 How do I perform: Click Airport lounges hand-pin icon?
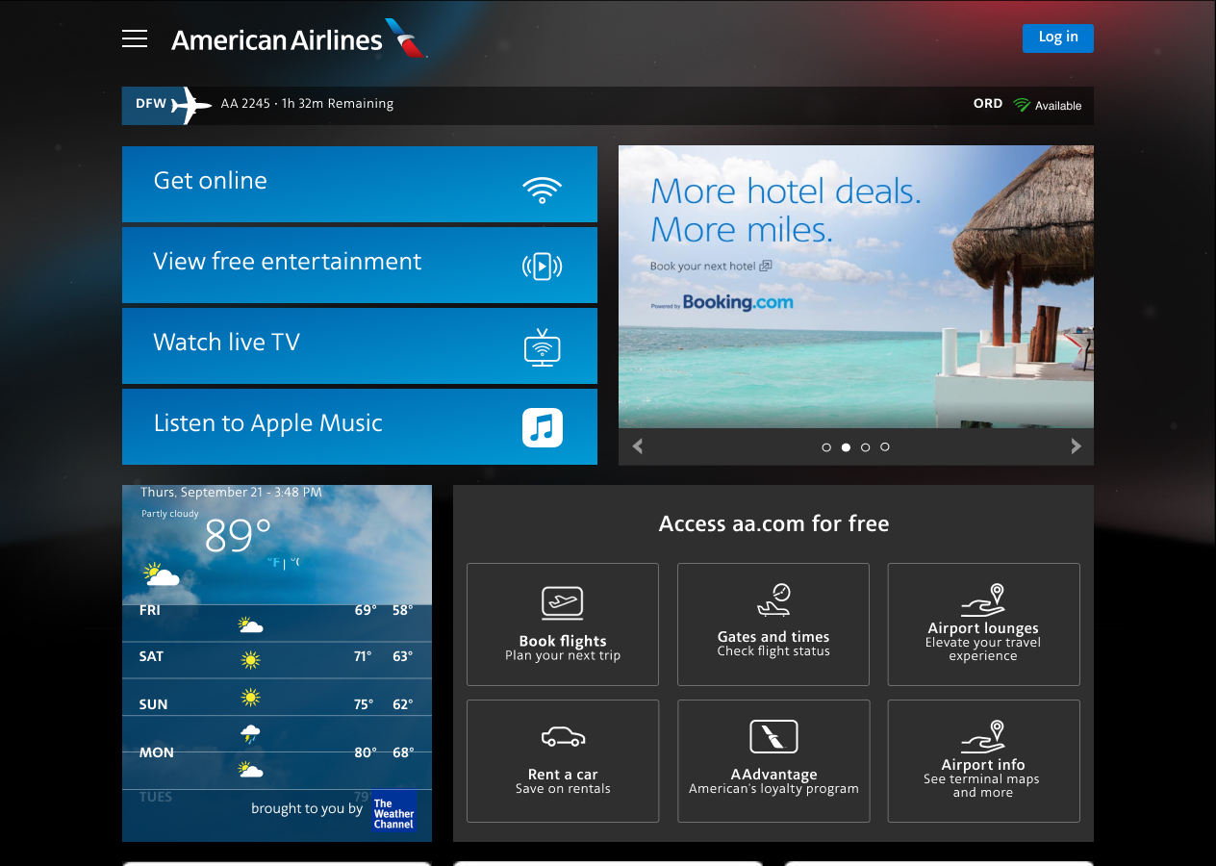click(x=983, y=599)
